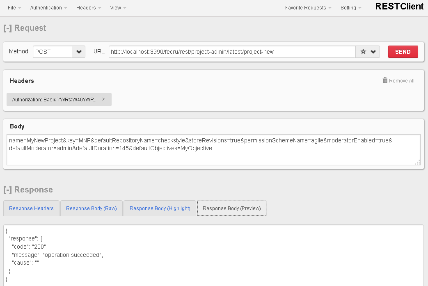Remove the Authorization header with its × icon

[103, 99]
